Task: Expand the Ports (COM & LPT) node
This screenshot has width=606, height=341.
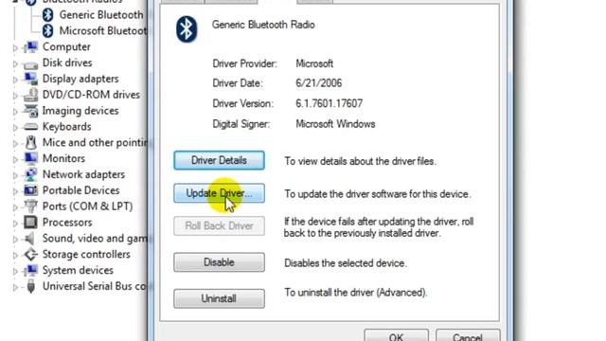Action: coord(15,207)
